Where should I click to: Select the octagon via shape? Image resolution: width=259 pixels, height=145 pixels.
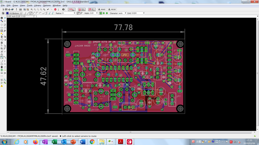106,13
